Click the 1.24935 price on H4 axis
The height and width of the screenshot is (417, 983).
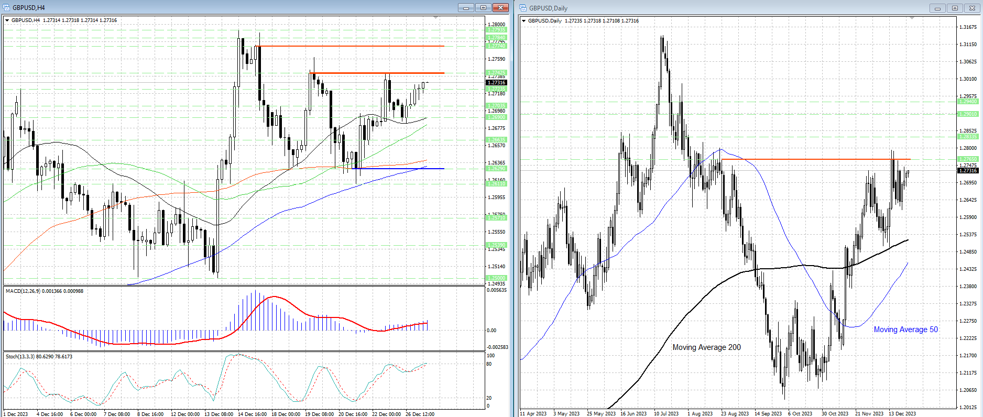[x=497, y=283]
